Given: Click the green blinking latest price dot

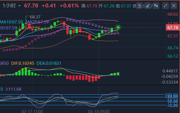Looking at the screenshot, I should 118,27.
